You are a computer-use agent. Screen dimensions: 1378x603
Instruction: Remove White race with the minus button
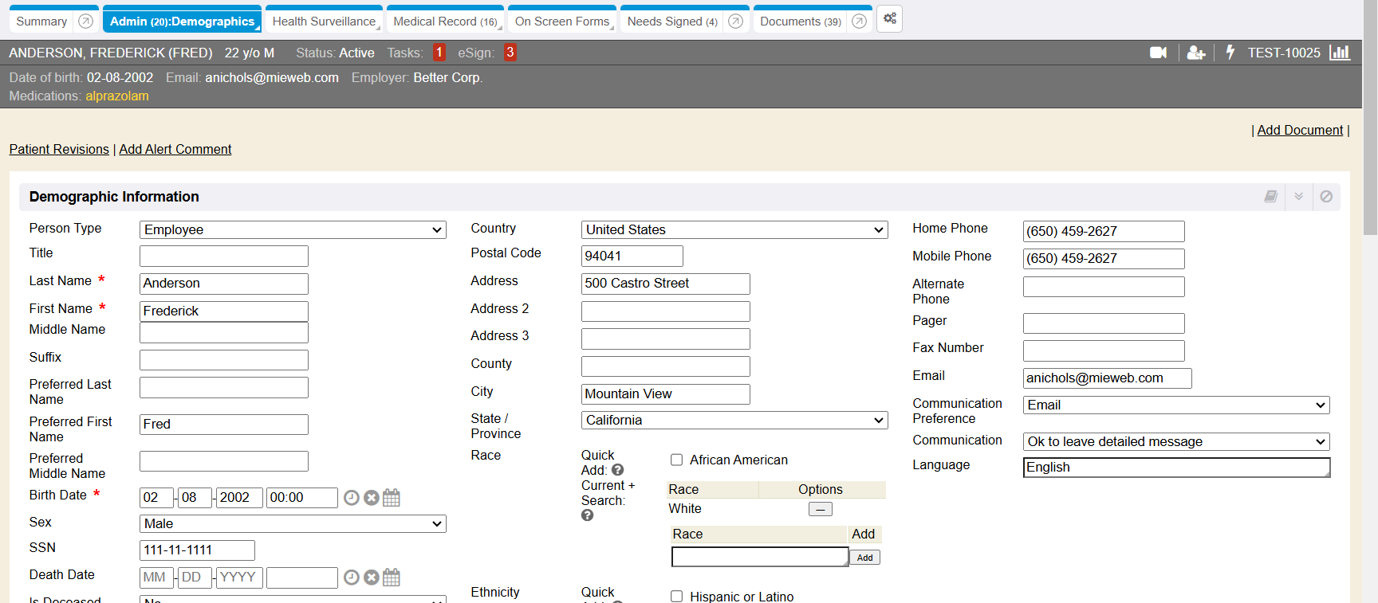tap(820, 509)
